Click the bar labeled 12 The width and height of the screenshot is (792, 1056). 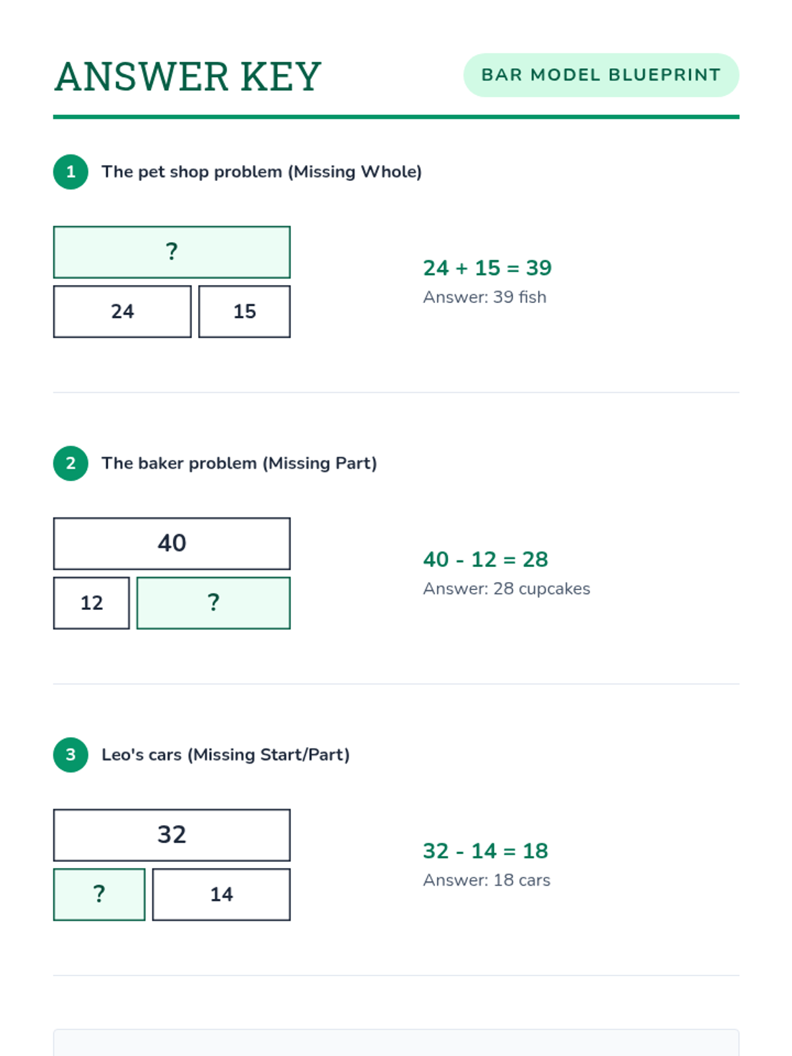pyautogui.click(x=91, y=603)
